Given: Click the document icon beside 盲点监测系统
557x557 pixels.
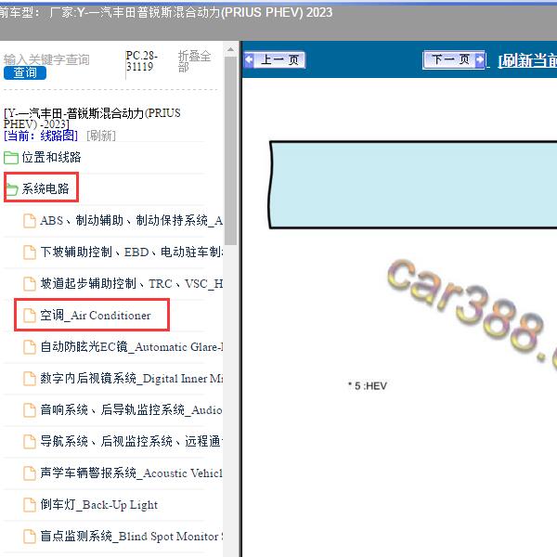Looking at the screenshot, I should click(30, 537).
